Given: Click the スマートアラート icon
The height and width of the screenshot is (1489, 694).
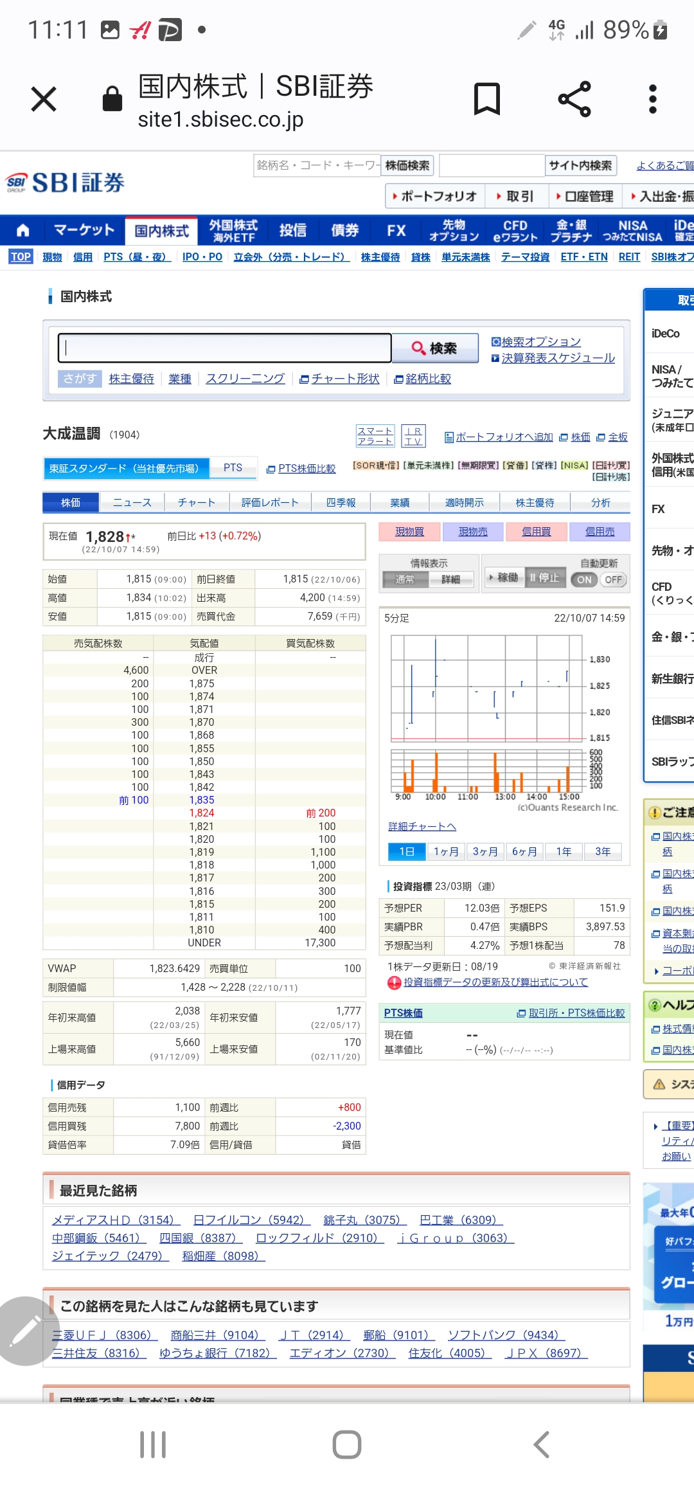Looking at the screenshot, I should 375,436.
